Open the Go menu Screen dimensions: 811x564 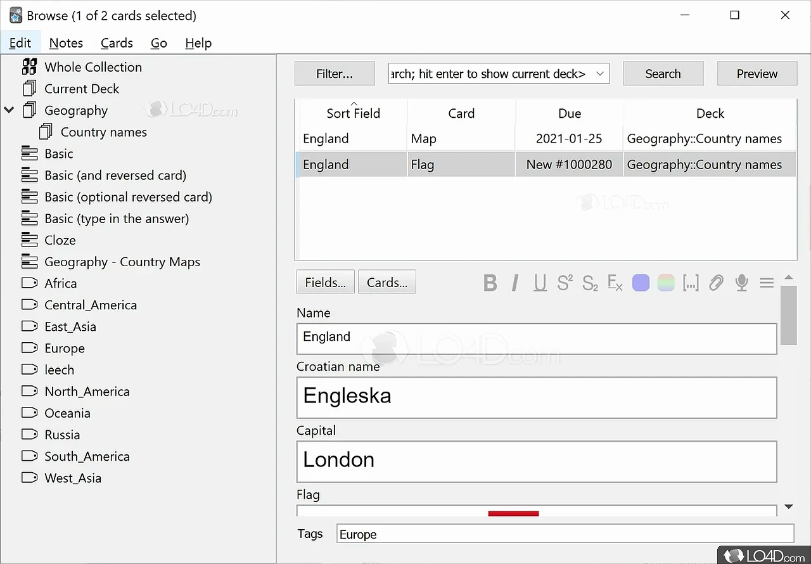159,43
